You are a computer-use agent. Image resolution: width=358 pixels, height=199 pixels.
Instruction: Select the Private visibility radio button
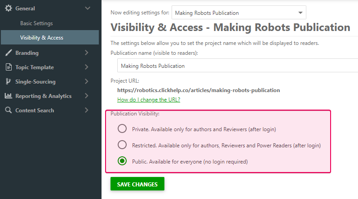(x=122, y=129)
